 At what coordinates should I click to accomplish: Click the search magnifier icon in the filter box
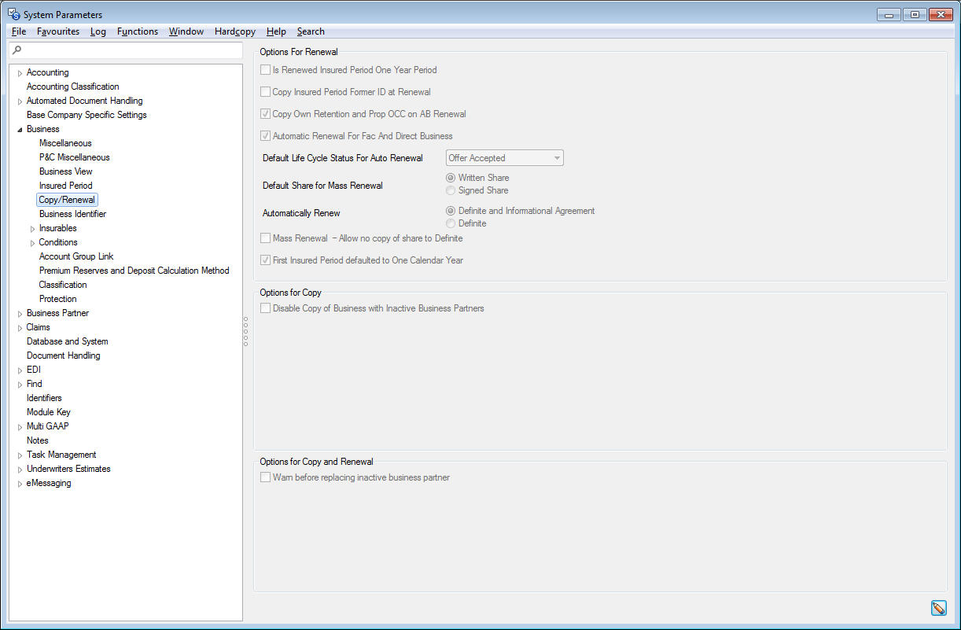(17, 50)
